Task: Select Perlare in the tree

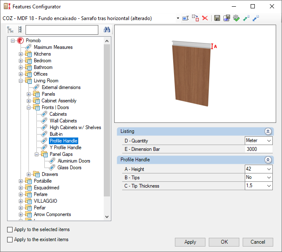Action: tap(41, 194)
